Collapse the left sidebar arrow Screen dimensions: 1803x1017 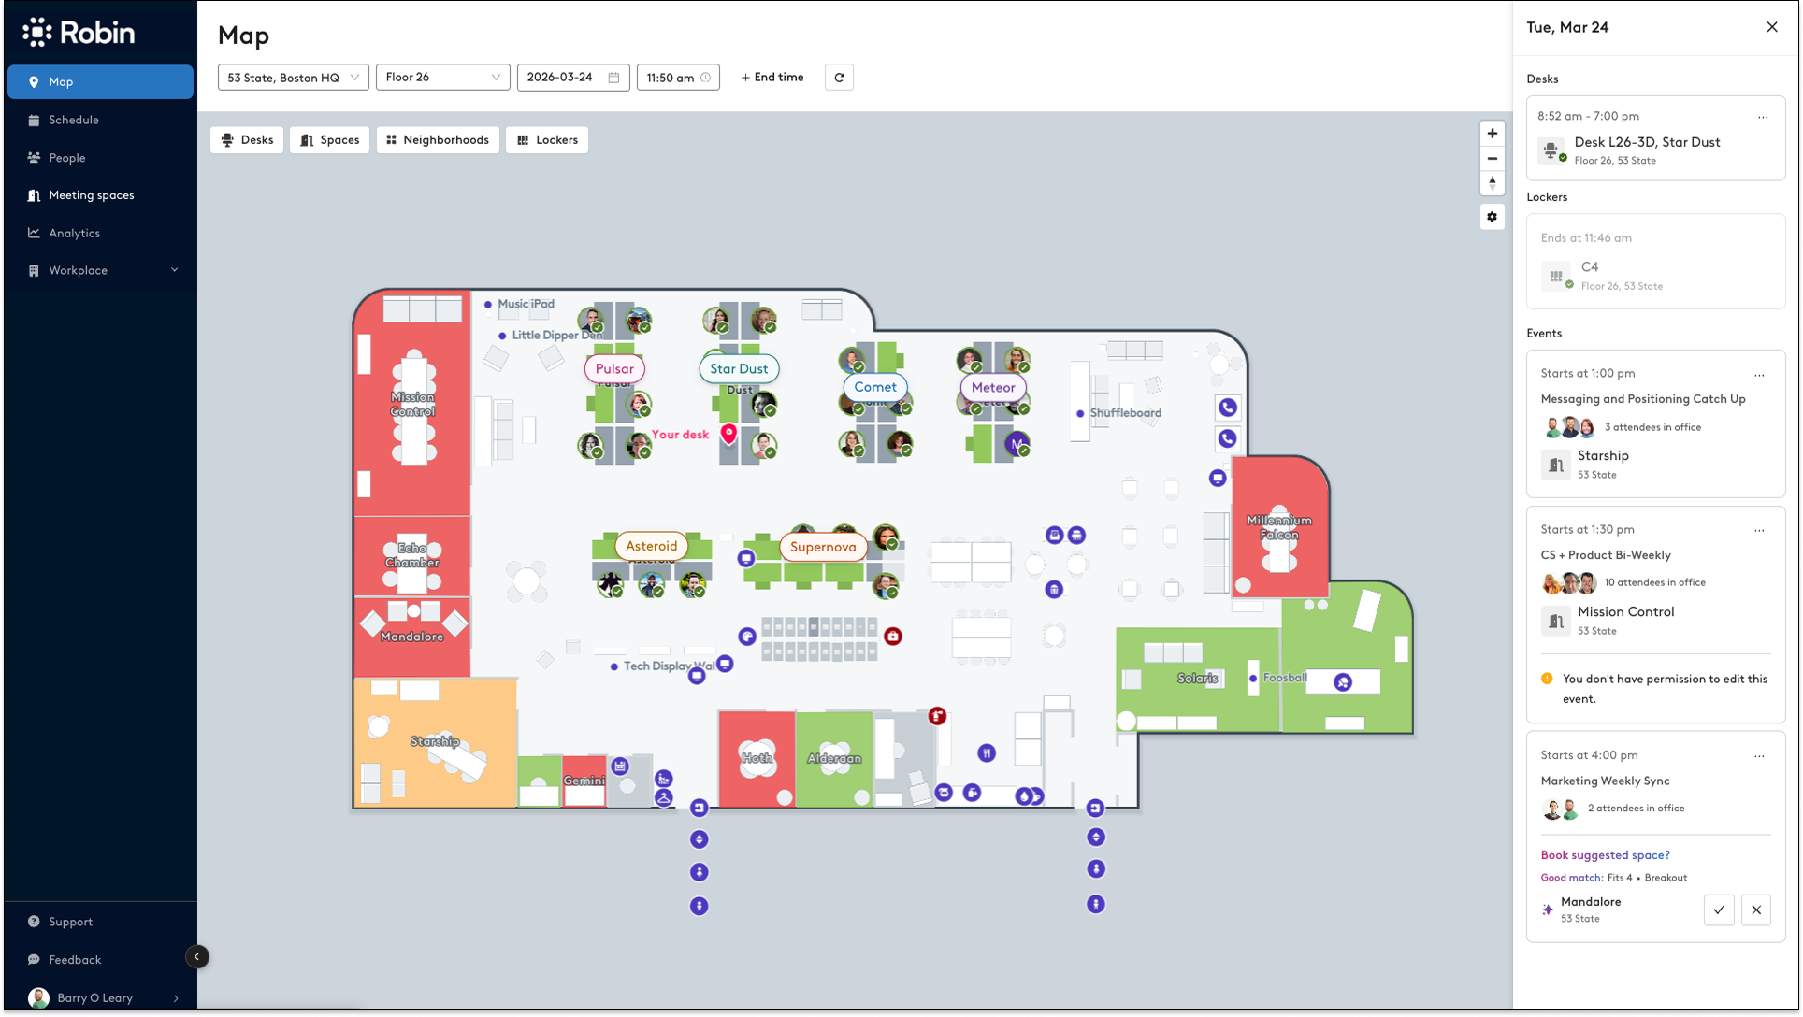coord(196,956)
